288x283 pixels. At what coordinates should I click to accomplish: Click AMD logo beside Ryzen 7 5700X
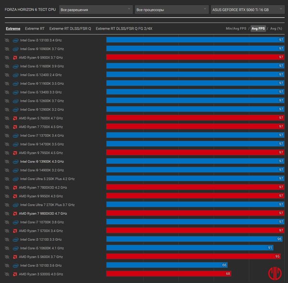(x=15, y=231)
